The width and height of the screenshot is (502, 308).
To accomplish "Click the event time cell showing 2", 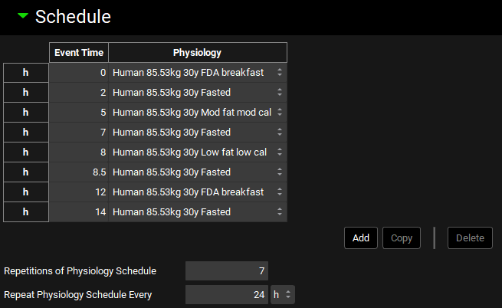I will [x=79, y=93].
